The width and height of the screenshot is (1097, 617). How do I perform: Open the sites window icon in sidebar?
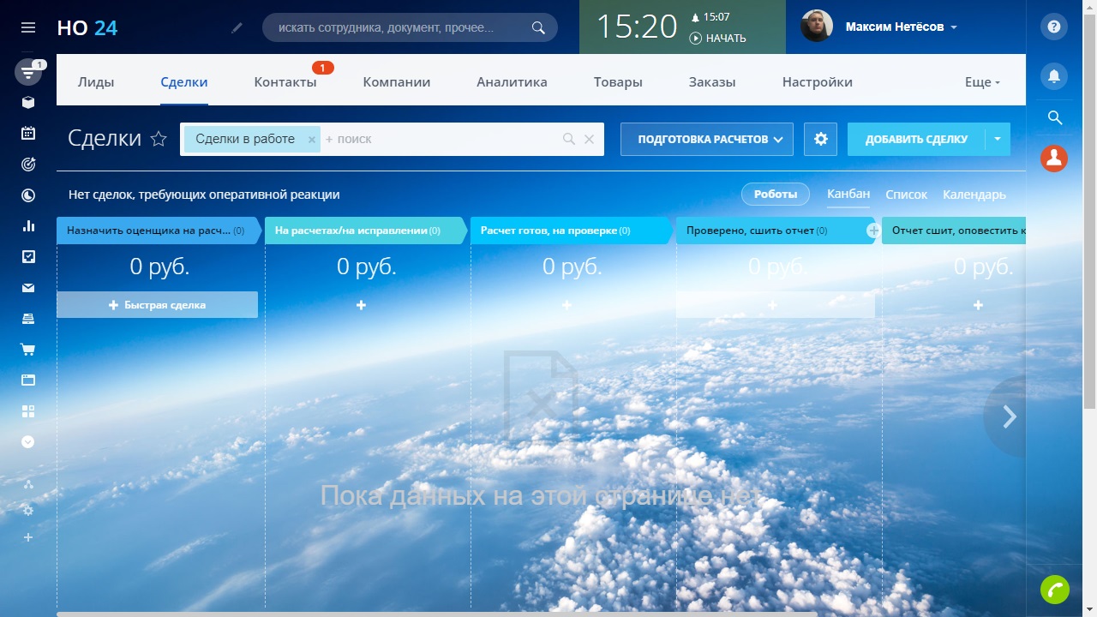point(28,380)
